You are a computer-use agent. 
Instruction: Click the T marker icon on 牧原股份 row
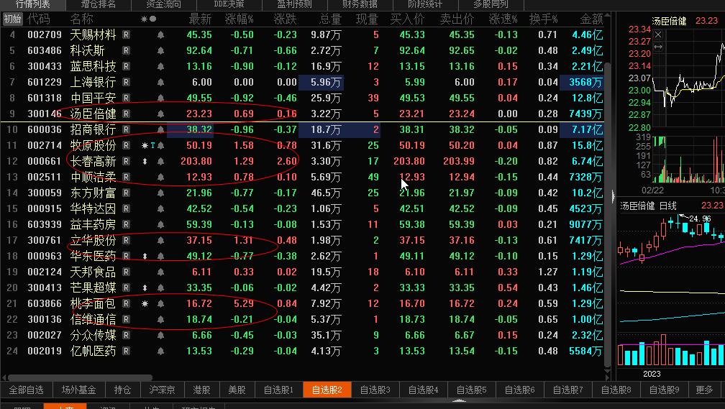click(152, 145)
